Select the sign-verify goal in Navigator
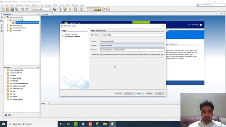Screen dimensions: 226x127 (15, 78)
